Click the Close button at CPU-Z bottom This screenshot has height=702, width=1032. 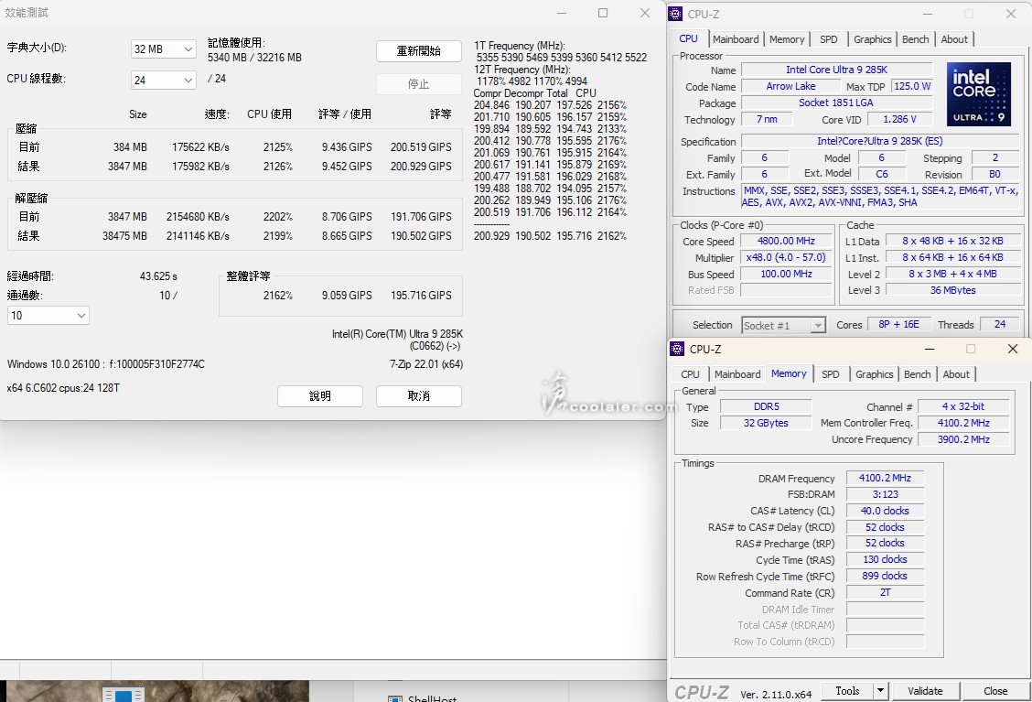(x=995, y=691)
